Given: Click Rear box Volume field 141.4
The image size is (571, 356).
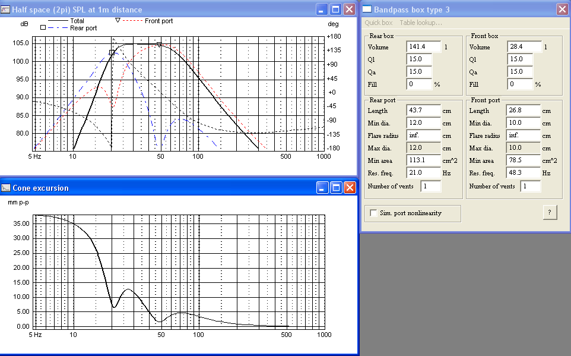Looking at the screenshot, I should tap(424, 47).
